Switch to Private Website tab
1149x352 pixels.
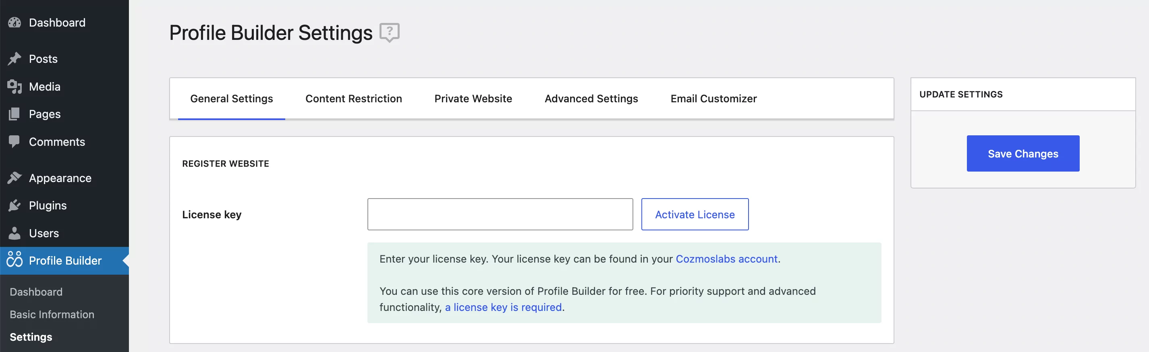473,99
